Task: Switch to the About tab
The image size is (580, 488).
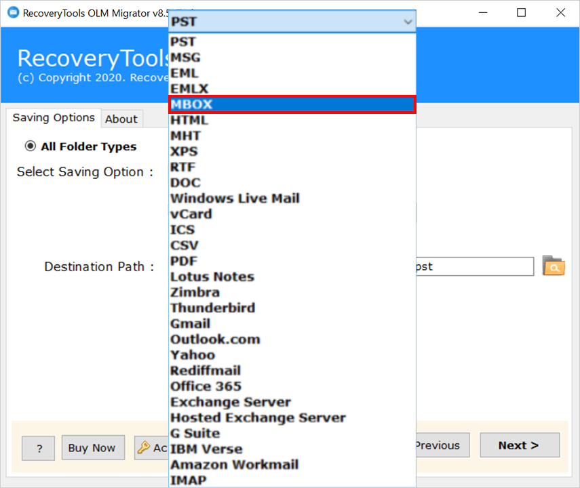Action: [x=121, y=119]
